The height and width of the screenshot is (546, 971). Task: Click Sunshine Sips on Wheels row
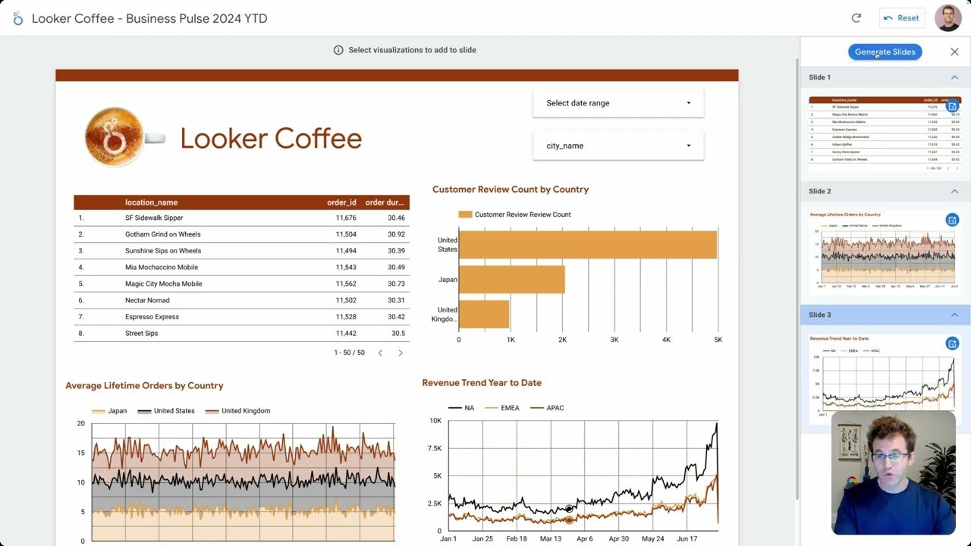tap(241, 251)
